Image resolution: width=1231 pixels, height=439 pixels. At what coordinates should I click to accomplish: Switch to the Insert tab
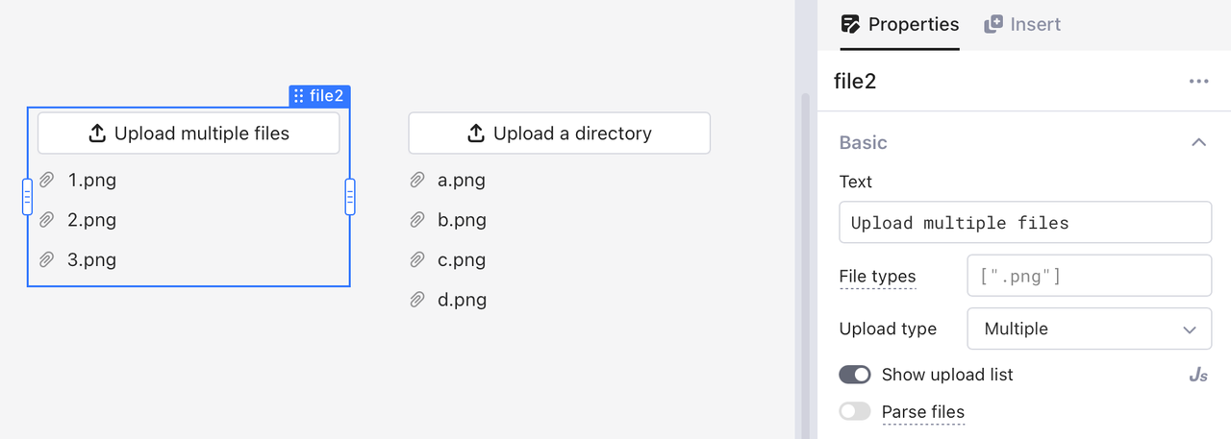[x=1022, y=25]
